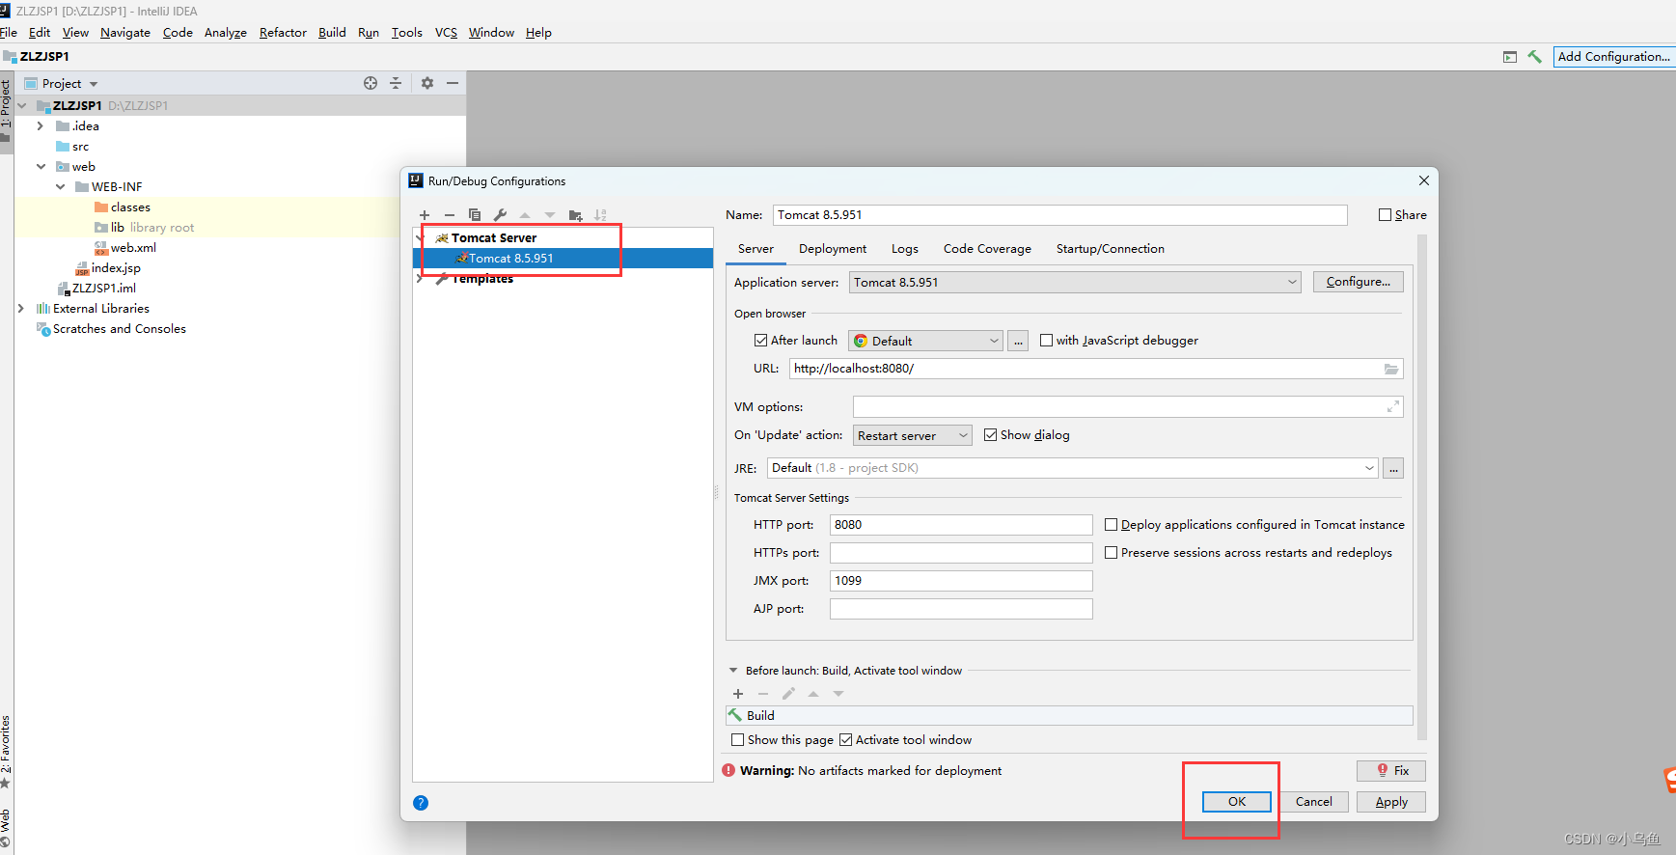Click Add Configuration... button
Viewport: 1676px width, 855px height.
1614,57
